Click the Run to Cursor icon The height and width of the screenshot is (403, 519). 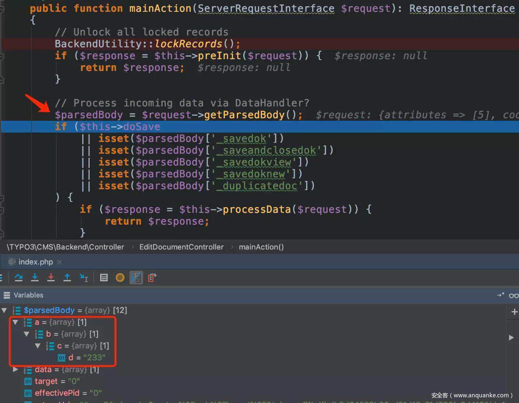(84, 278)
